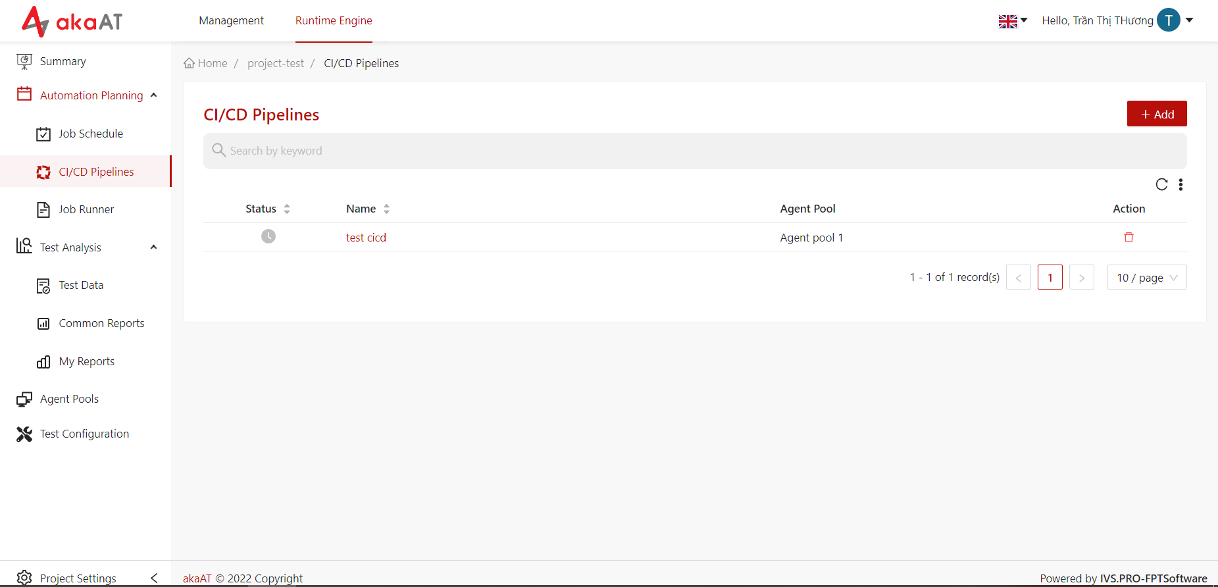Open Job Schedule in the sidebar

point(91,134)
